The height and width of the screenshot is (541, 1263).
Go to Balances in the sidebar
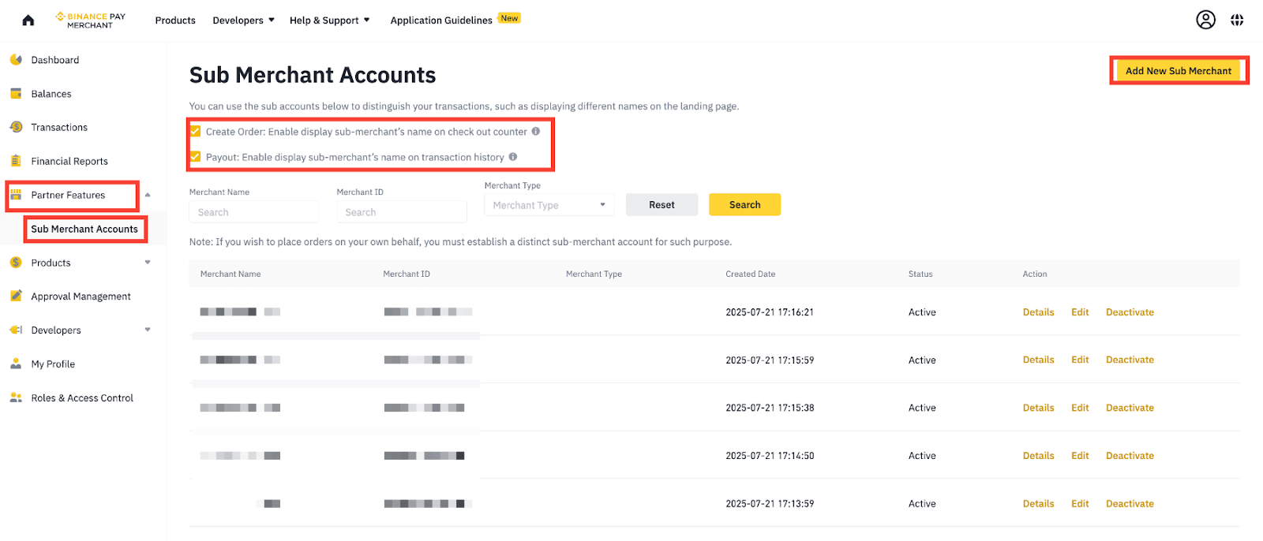pos(51,94)
